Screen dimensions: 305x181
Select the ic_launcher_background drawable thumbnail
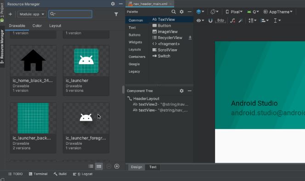pyautogui.click(x=33, y=118)
